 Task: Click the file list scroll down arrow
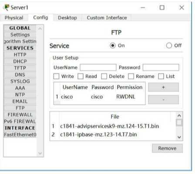click(x=179, y=137)
